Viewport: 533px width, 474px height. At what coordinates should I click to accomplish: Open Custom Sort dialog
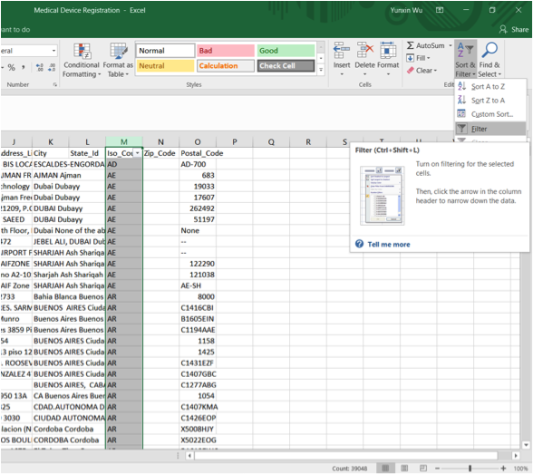coord(490,114)
